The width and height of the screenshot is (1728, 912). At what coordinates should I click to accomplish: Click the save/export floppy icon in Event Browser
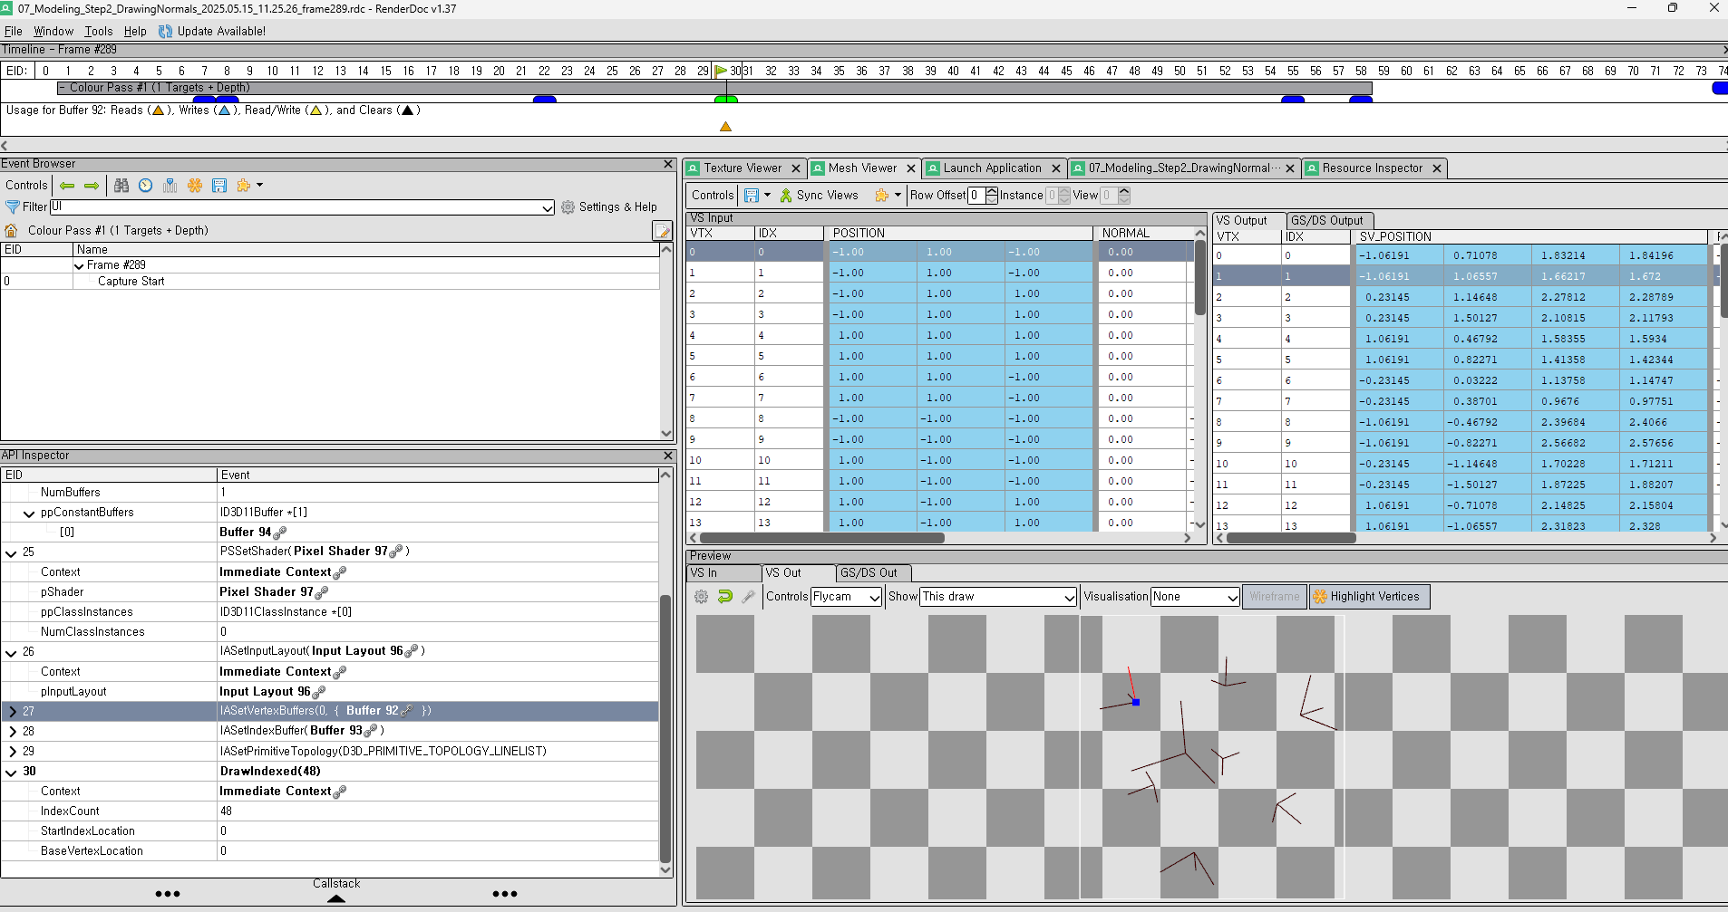pyautogui.click(x=219, y=186)
